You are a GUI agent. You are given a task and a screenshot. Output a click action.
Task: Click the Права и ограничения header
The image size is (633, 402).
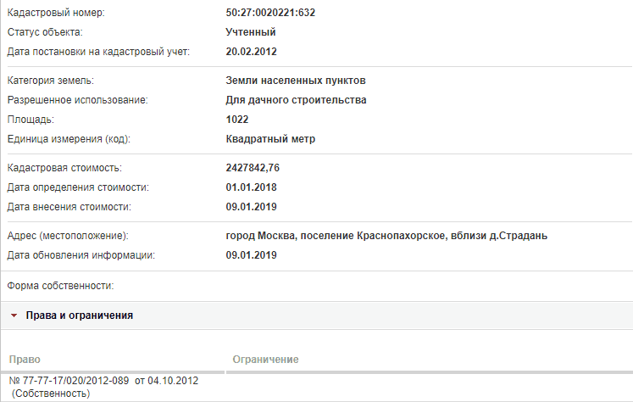80,315
